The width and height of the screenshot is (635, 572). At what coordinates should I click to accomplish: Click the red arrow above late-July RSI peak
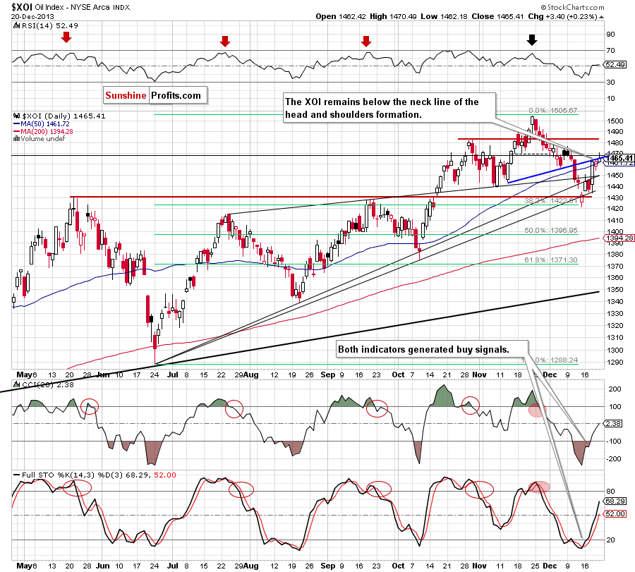225,41
